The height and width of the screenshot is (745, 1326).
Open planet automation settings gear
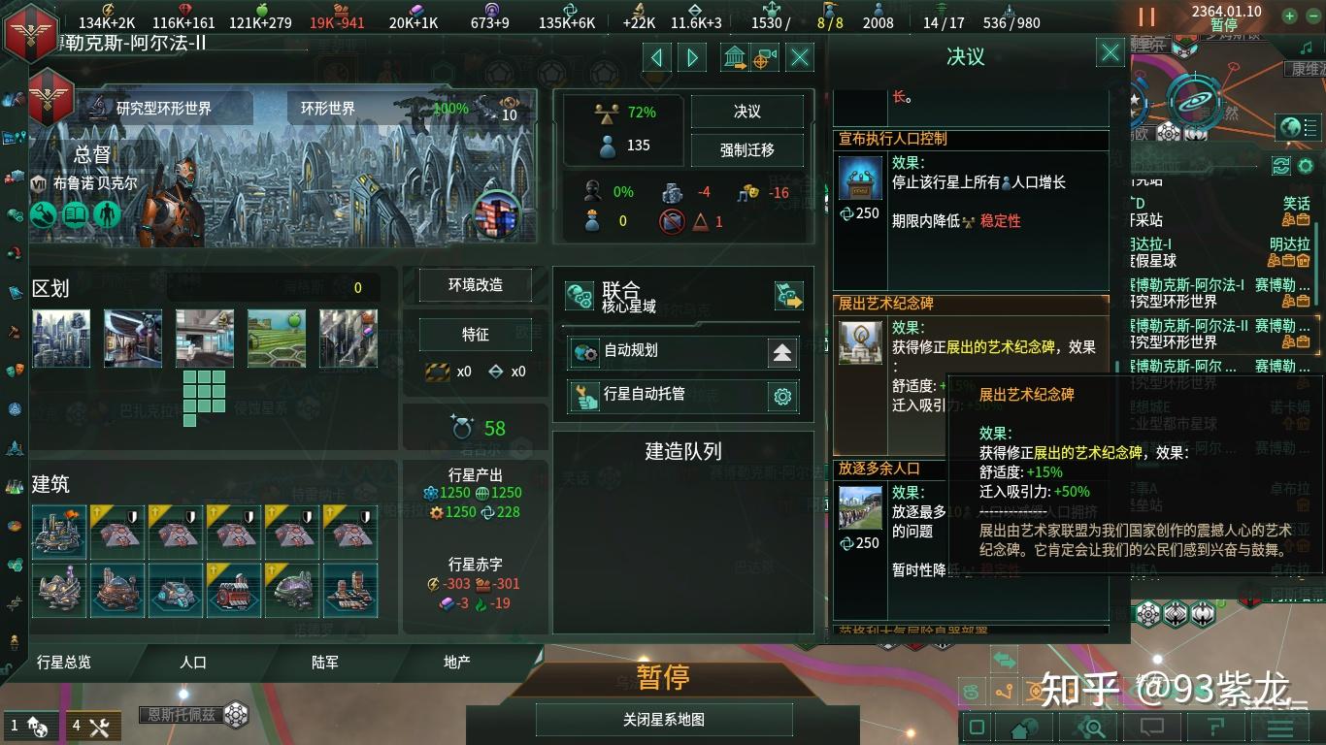tap(782, 396)
